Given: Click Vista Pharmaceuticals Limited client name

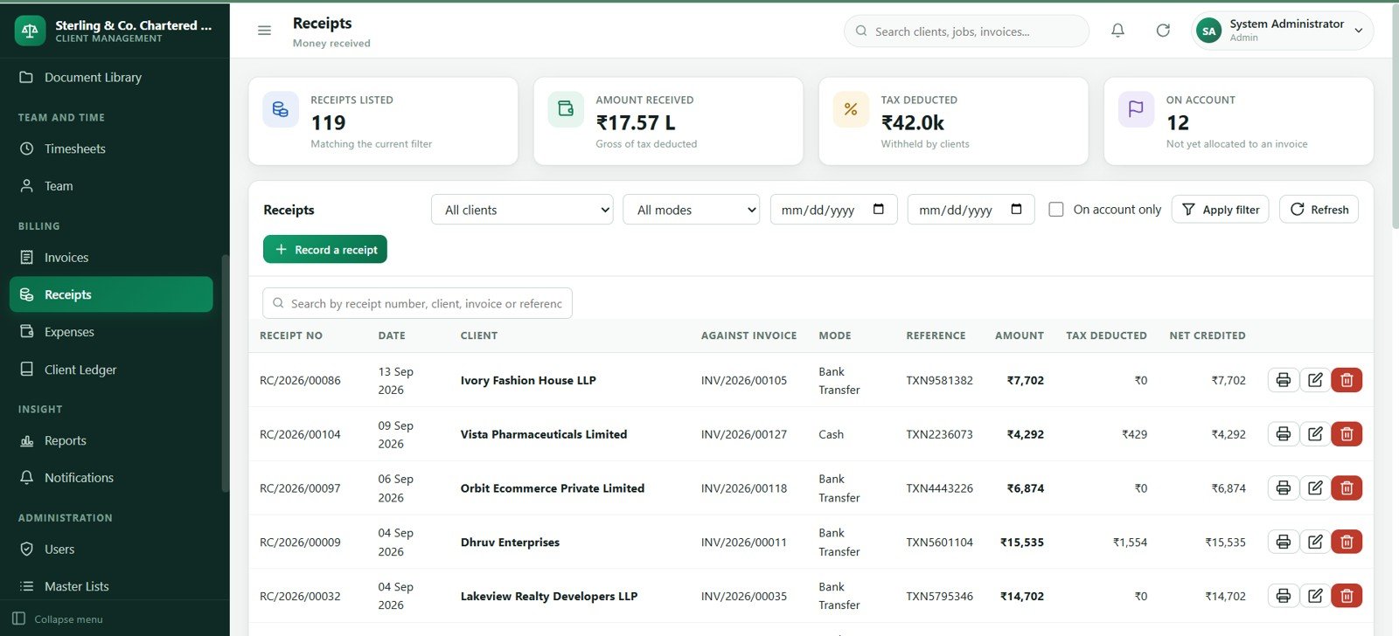Looking at the screenshot, I should [544, 434].
